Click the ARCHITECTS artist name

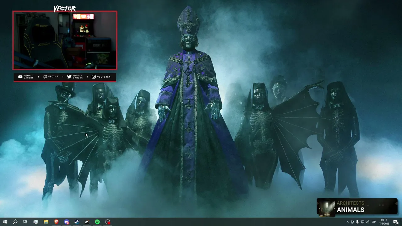click(x=350, y=203)
